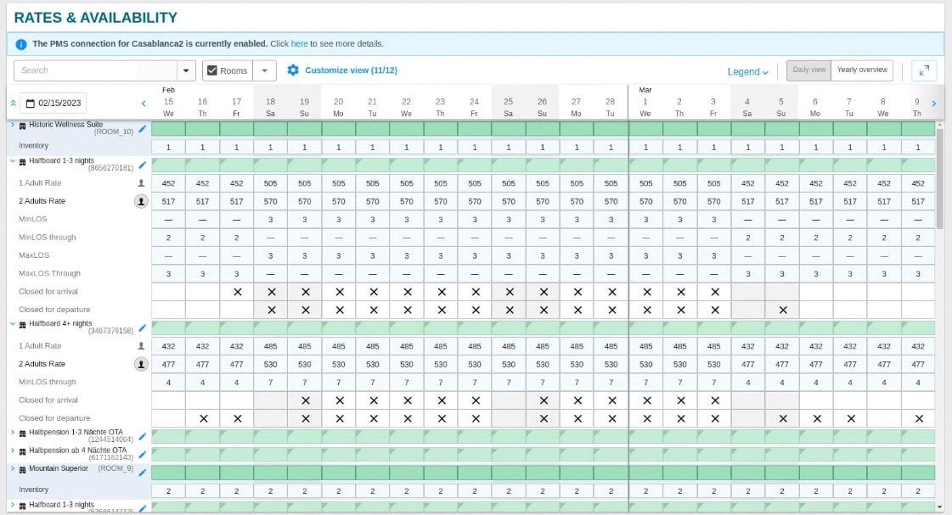The height and width of the screenshot is (515, 952).
Task: Uncheck the Rooms checkbox
Action: click(212, 70)
